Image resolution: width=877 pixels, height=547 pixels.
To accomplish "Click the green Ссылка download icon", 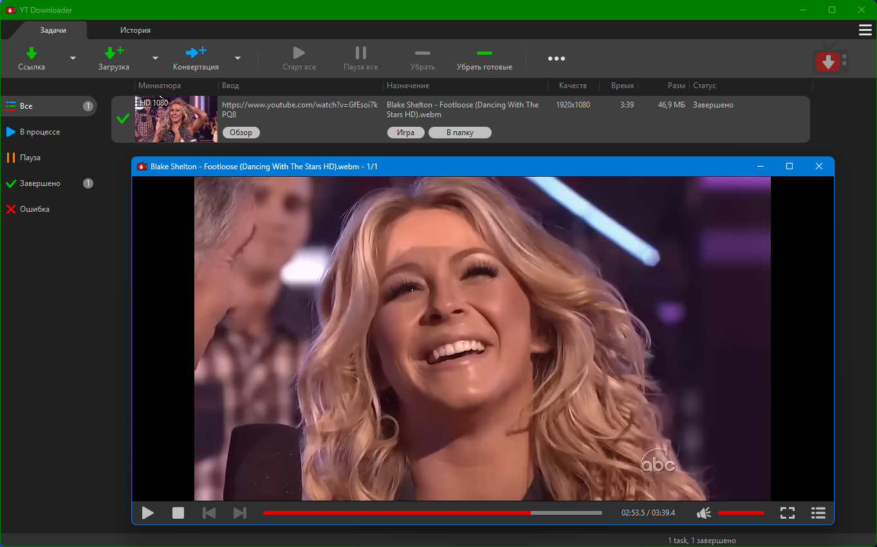I will pyautogui.click(x=31, y=53).
